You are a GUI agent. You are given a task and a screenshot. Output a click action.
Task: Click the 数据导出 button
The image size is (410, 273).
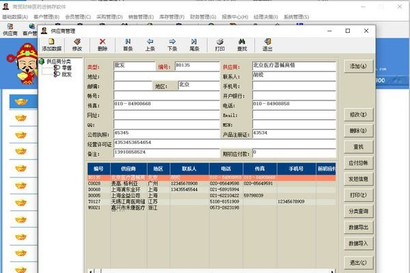[x=358, y=227]
